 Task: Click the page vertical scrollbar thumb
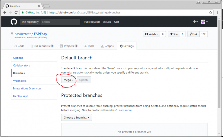click(219, 64)
